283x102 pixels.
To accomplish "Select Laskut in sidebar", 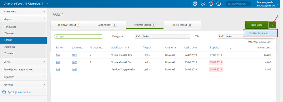I will click(x=24, y=40).
